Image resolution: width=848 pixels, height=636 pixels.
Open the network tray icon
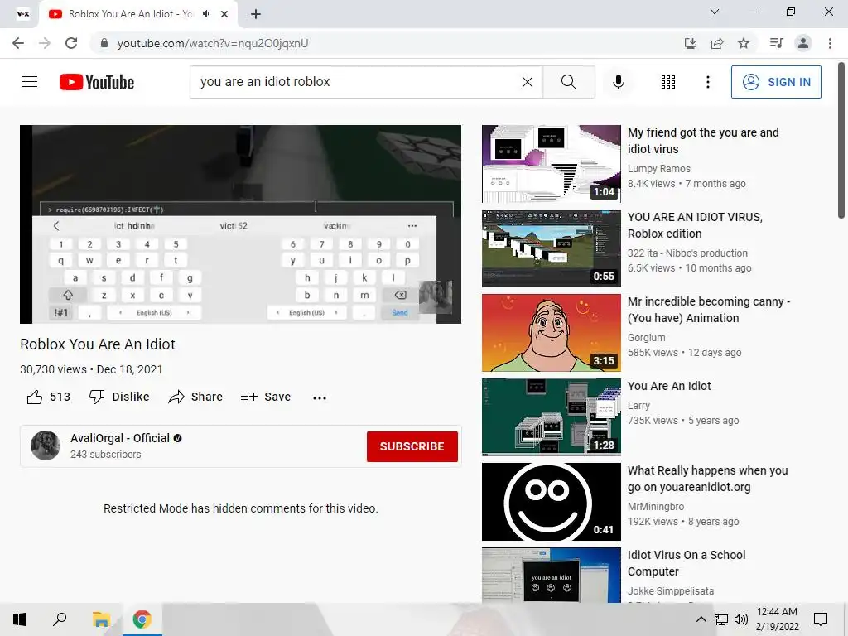(721, 619)
